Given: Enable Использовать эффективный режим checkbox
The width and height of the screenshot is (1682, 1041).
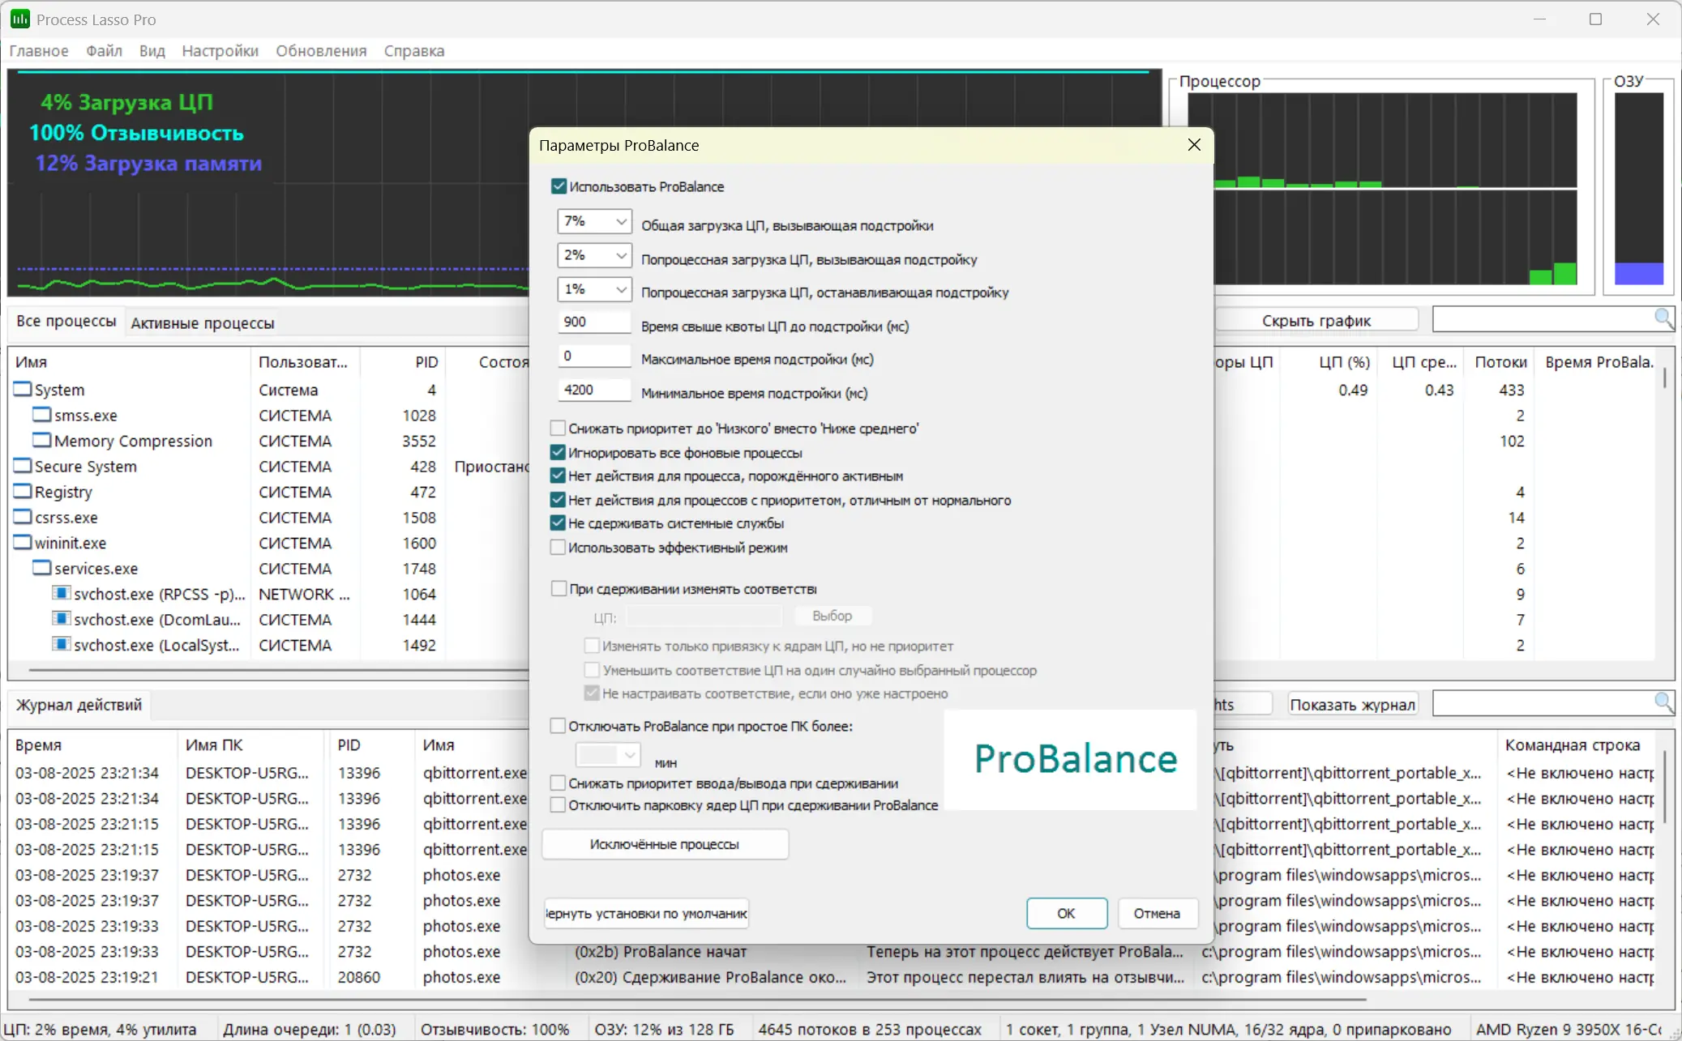Looking at the screenshot, I should 558,548.
